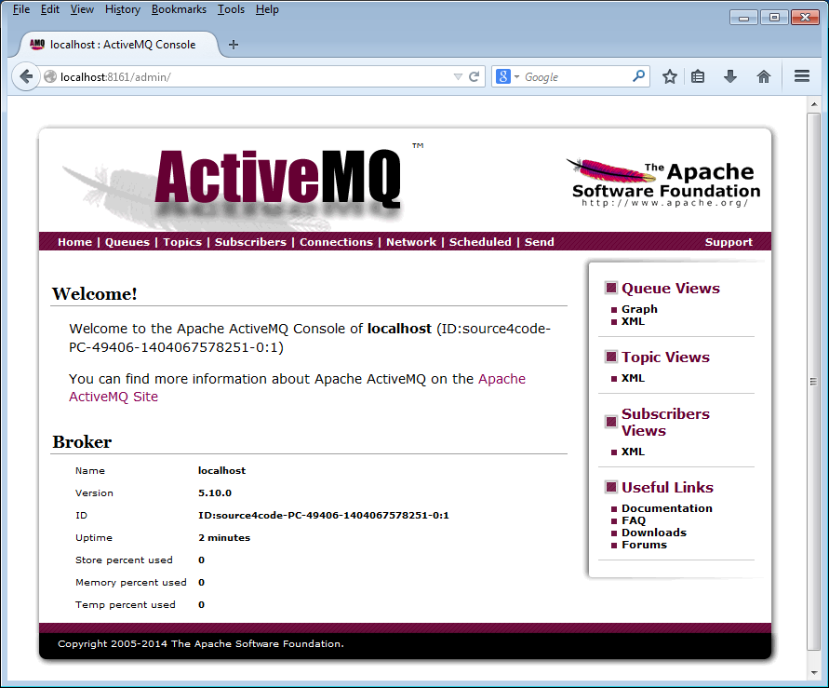
Task: Open the Downloads arrow icon
Action: (x=730, y=76)
